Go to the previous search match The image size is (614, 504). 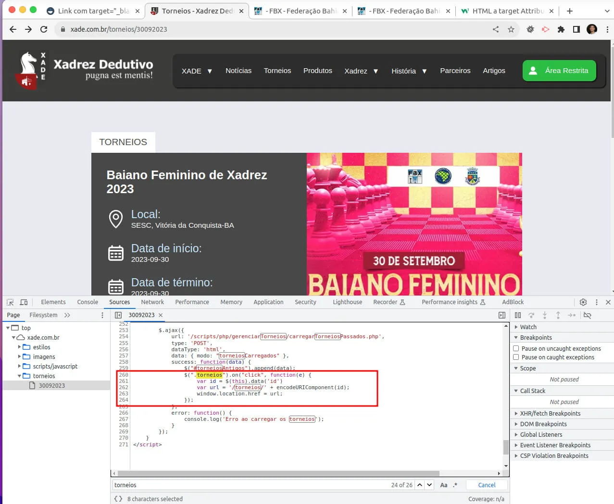pyautogui.click(x=420, y=485)
